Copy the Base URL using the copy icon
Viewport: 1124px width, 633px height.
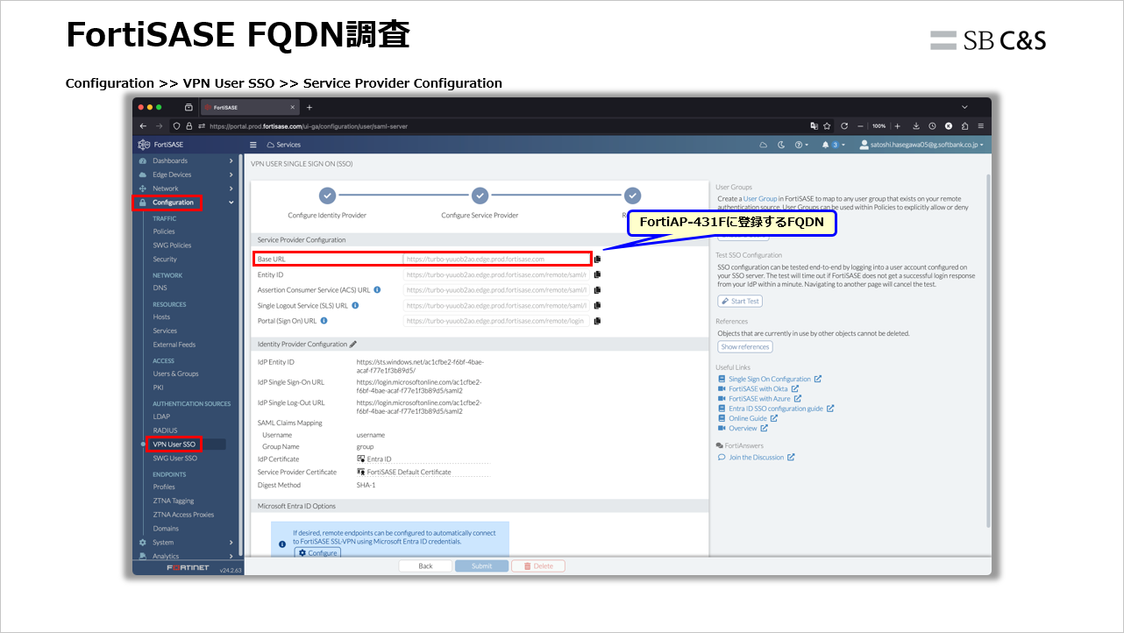click(597, 260)
